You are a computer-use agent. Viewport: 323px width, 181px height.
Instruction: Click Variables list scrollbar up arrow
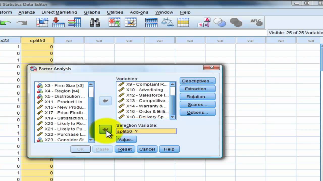(x=173, y=84)
